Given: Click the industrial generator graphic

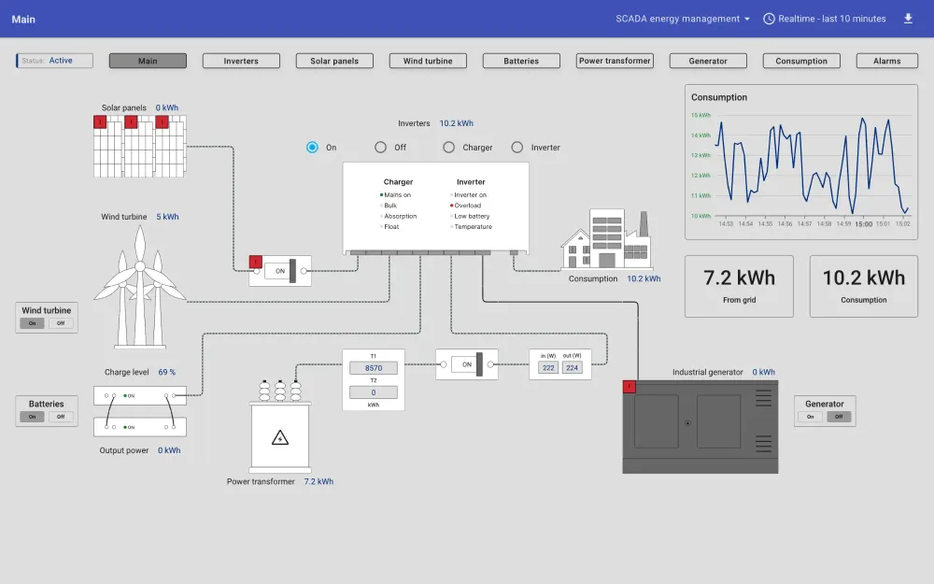Looking at the screenshot, I should tap(700, 427).
